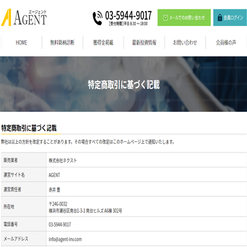This screenshot has height=247, width=247.
Task: Click the 03-5944-9017 number in the table
Action: (60, 224)
